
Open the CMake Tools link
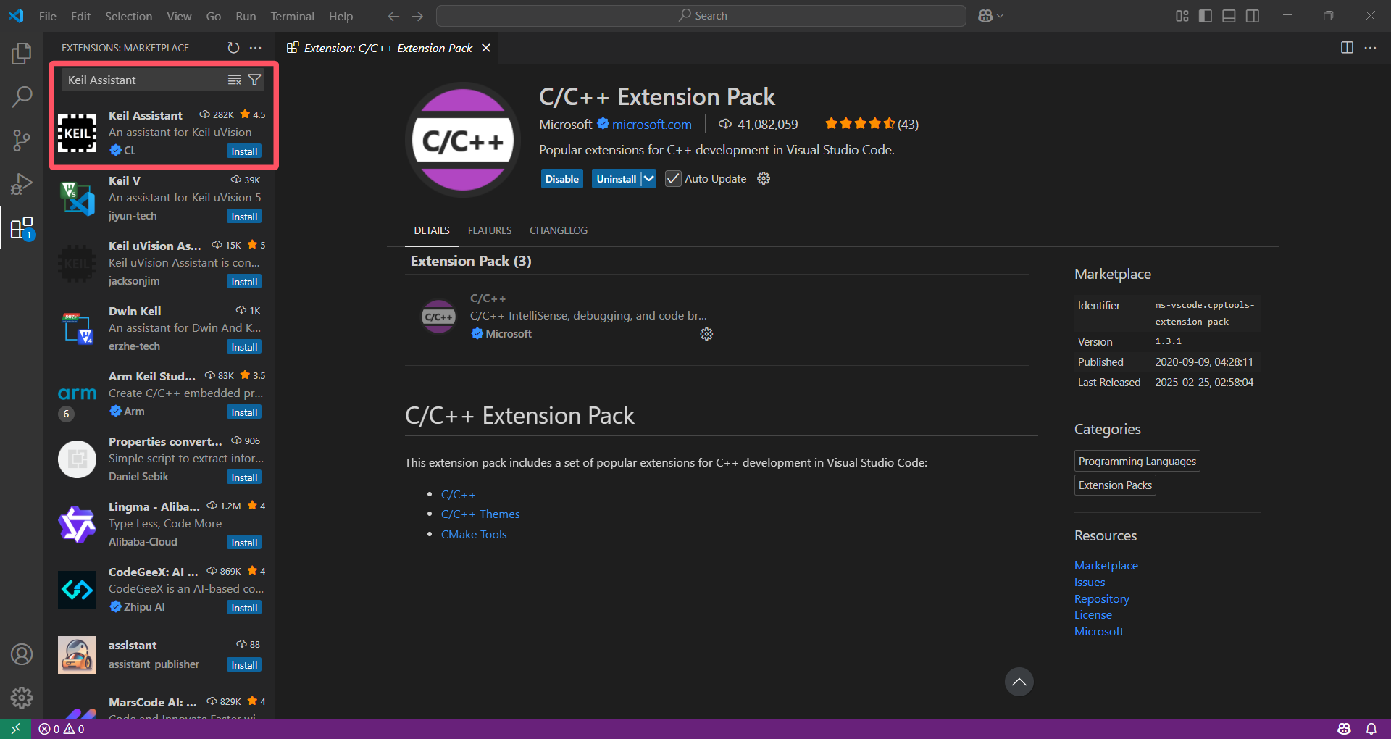(474, 535)
